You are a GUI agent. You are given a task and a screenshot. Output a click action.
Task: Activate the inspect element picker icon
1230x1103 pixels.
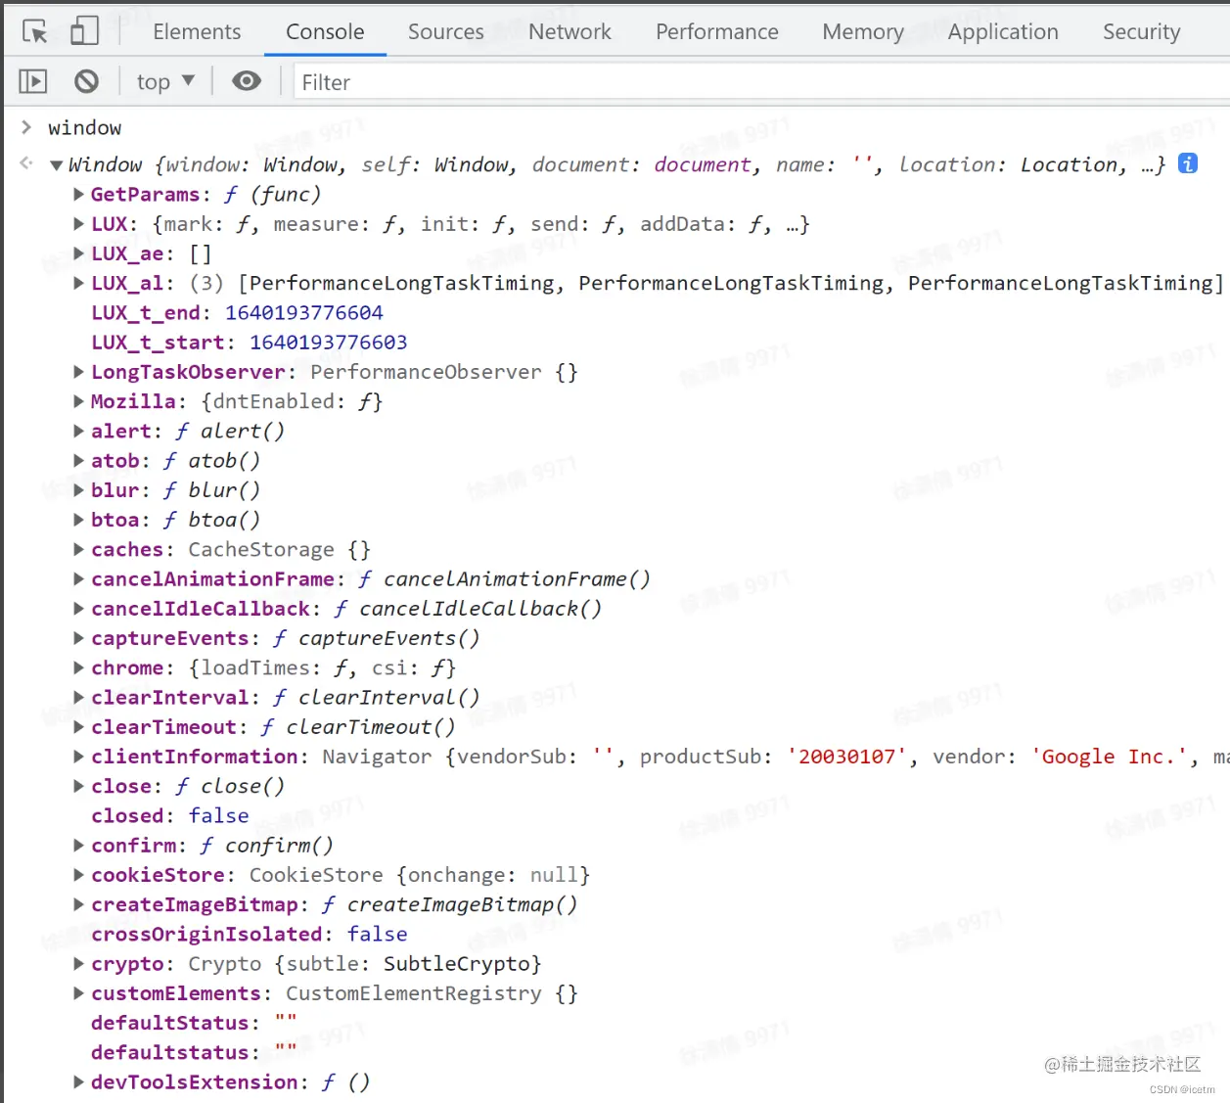coord(35,31)
